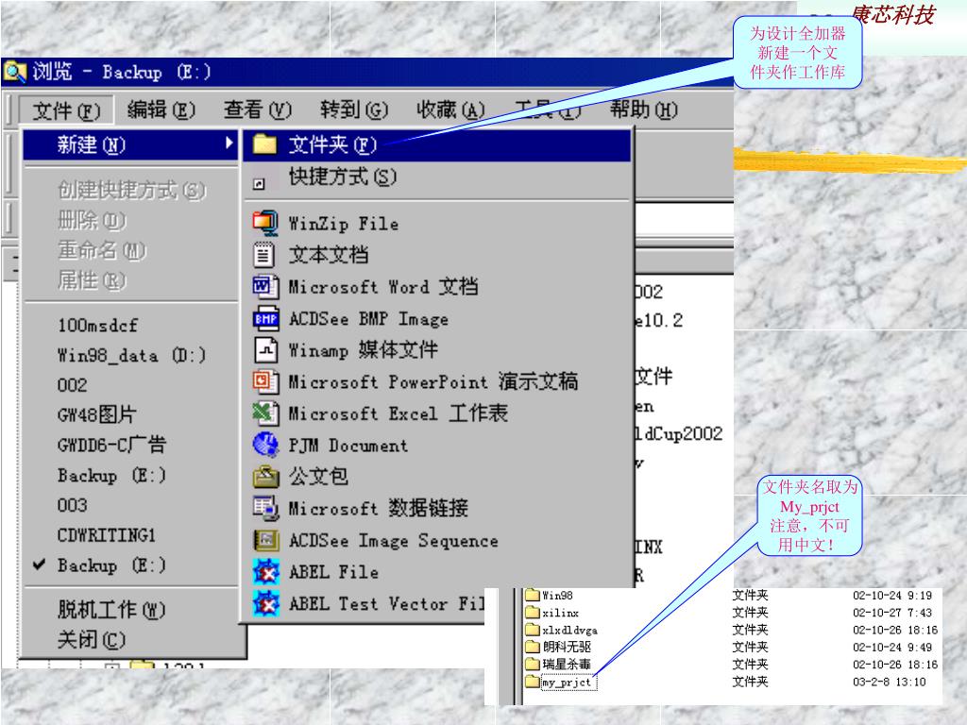Select Microsoft PowerPoint 演示文稿 entry
Screen dimensions: 967x725
point(436,381)
